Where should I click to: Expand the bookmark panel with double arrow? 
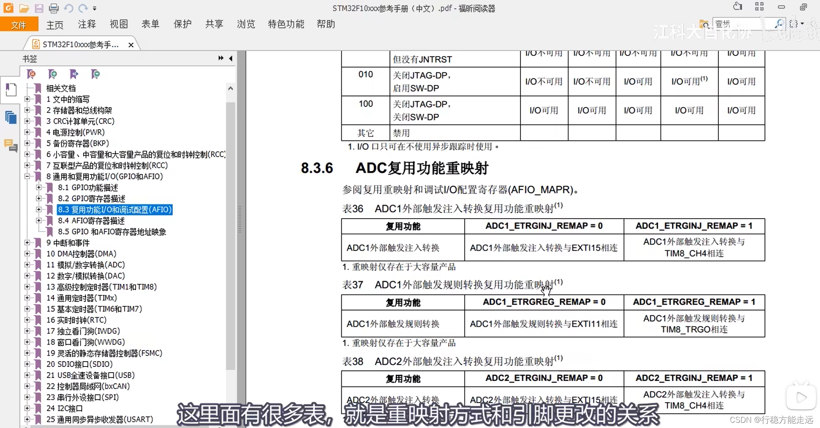pyautogui.click(x=221, y=58)
